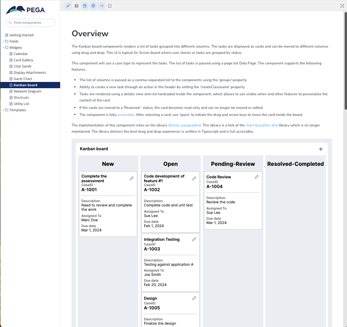This screenshot has height=327, width=347.
Task: Click the right-arrow icon in the top toolbar
Action: click(x=101, y=6)
